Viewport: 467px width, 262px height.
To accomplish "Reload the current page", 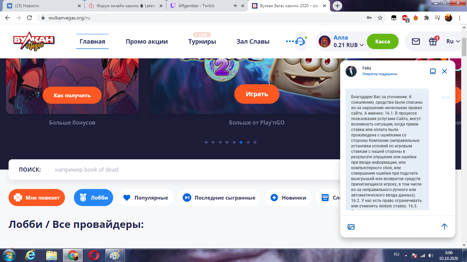I will coord(29,18).
